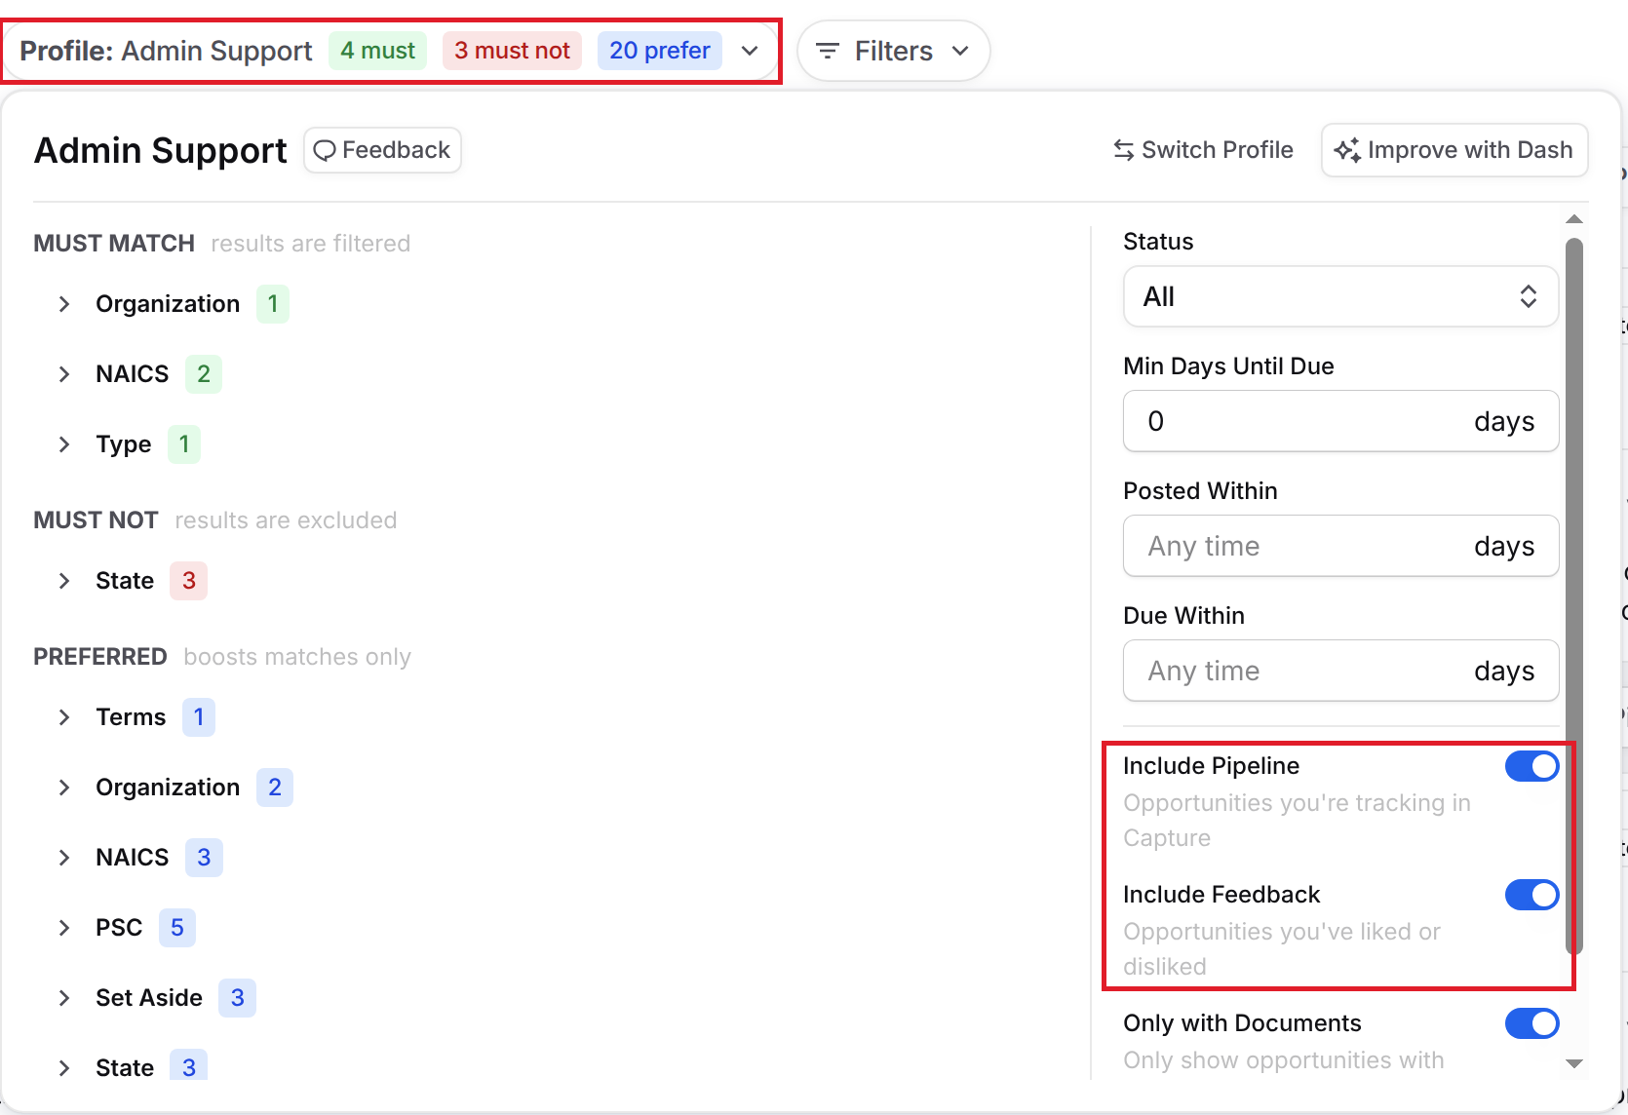Open the Filters dropdown
The height and width of the screenshot is (1115, 1628).
(x=893, y=51)
